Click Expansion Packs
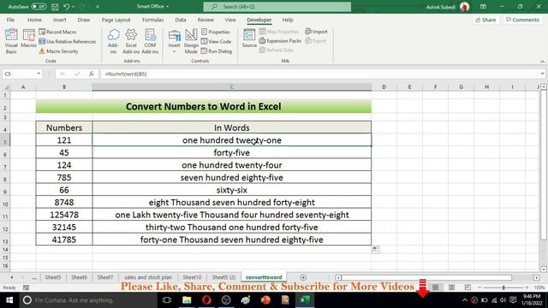Screen dimensions: 548x308 click(x=280, y=41)
